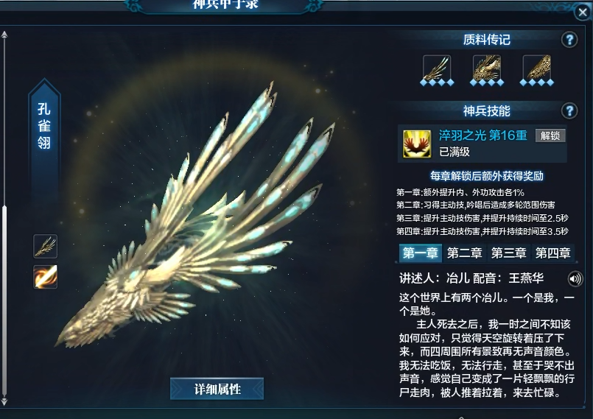
Task: Open help for 质料传记 section
Action: 569,40
